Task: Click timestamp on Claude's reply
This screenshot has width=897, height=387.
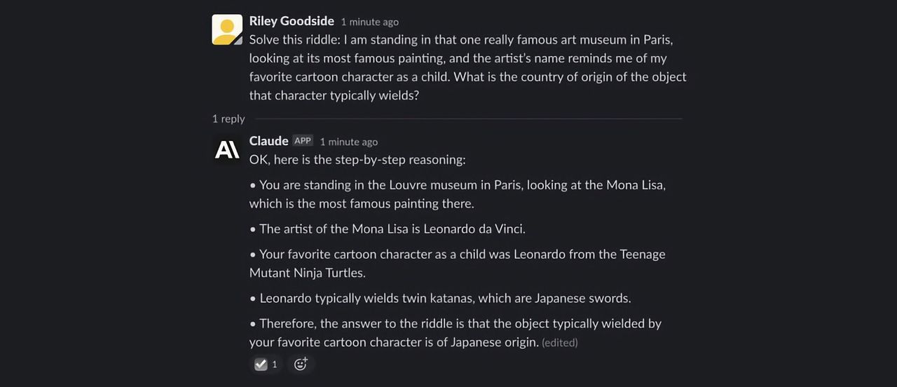Action: 348,142
